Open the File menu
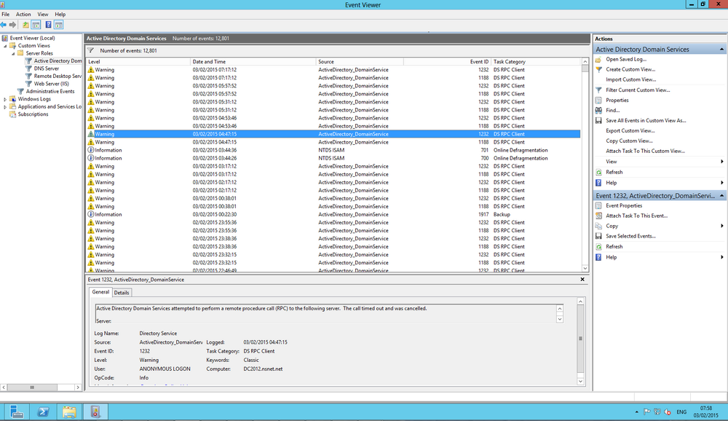Viewport: 728px width, 421px height. 6,15
